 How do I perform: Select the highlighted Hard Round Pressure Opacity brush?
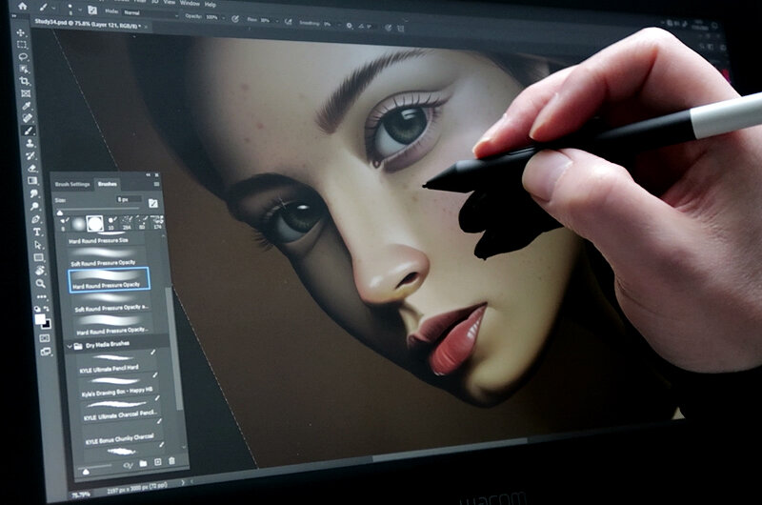click(x=109, y=279)
